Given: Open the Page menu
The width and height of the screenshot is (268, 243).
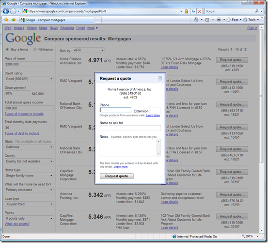Looking at the screenshot, I should click(234, 20).
